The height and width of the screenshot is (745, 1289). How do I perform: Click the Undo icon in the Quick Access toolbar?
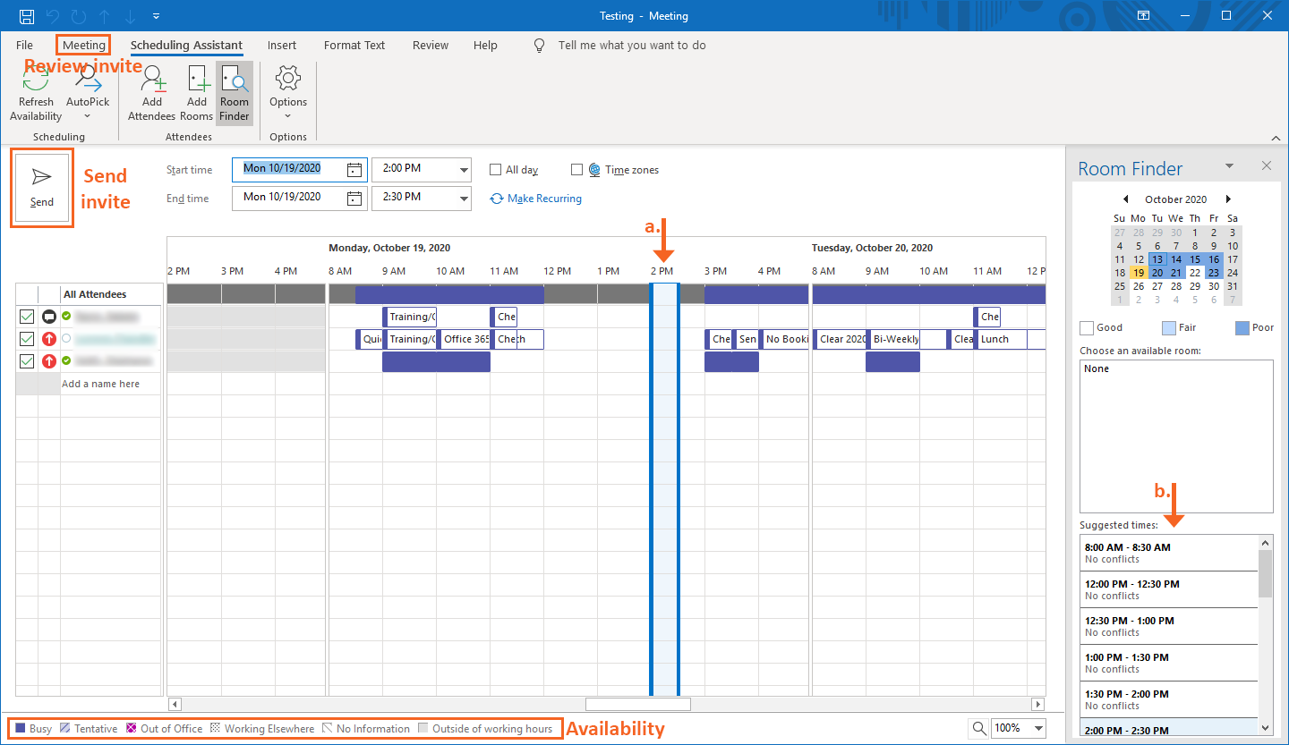pos(52,15)
